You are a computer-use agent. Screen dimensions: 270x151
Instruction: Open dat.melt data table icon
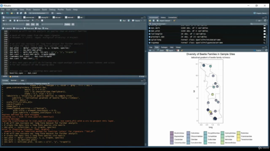click(x=265, y=28)
